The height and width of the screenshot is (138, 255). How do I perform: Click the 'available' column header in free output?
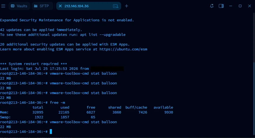163,107
